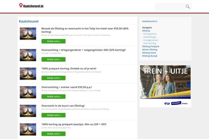Click the Navigatie label in sidebar
The height and width of the screenshot is (139, 209).
tap(147, 27)
